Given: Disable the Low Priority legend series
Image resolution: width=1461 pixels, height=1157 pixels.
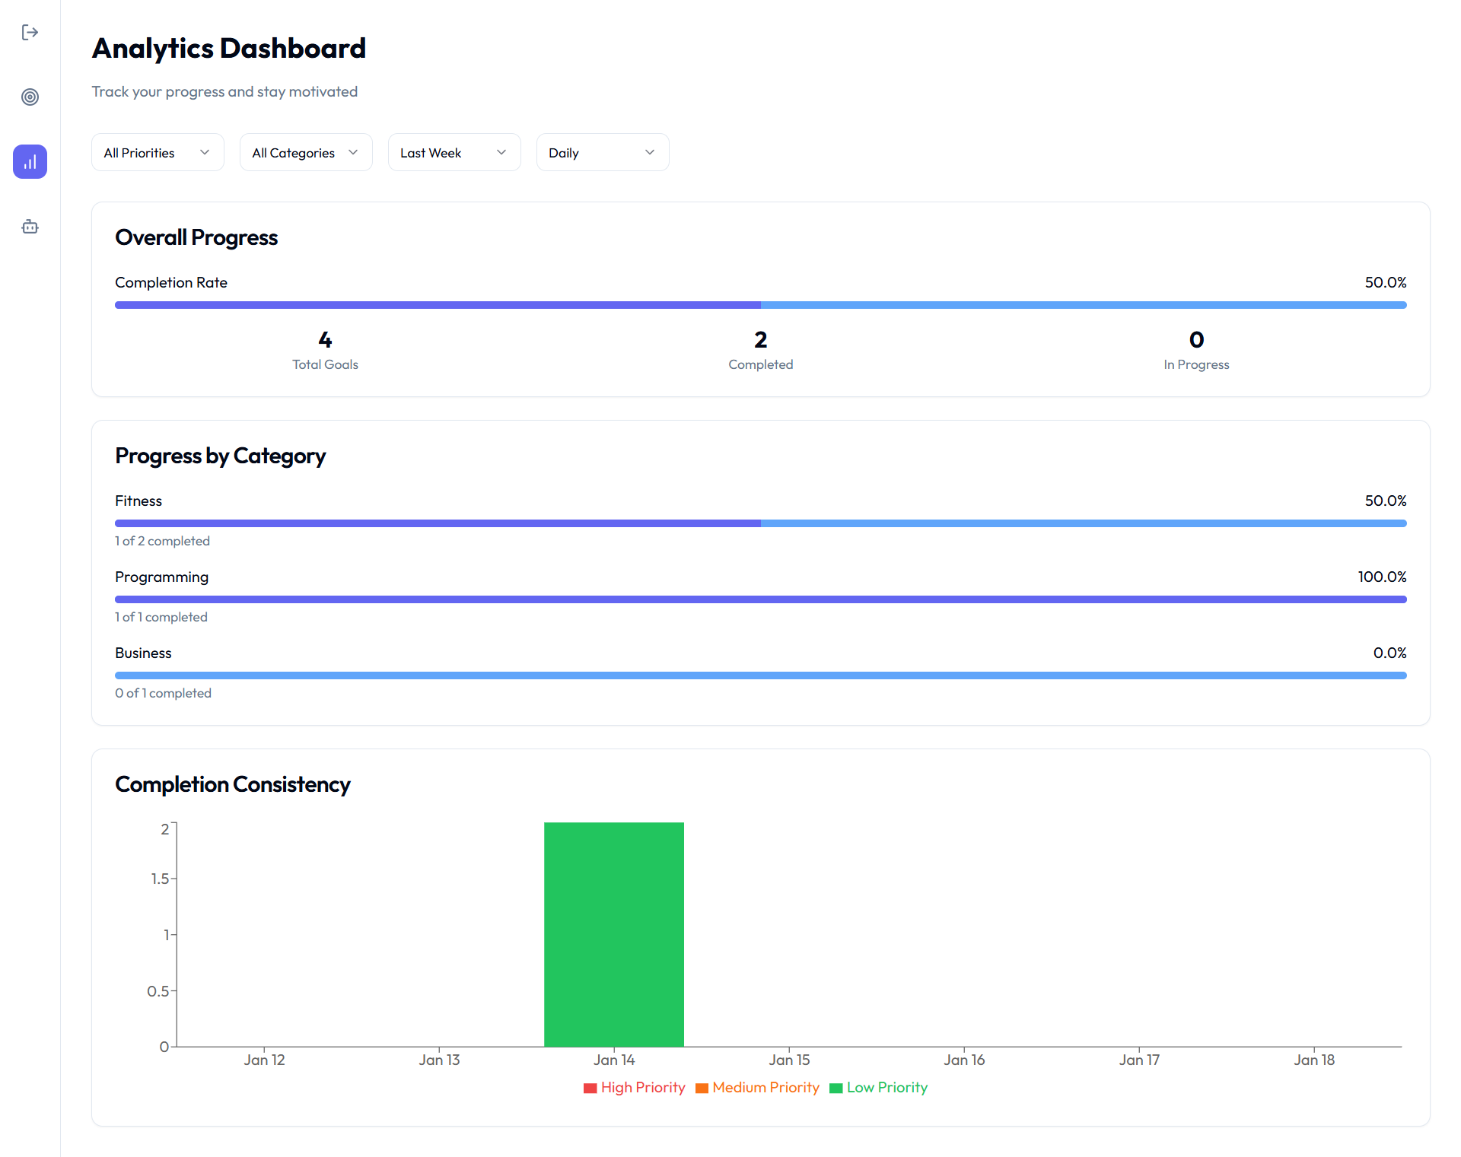Looking at the screenshot, I should tap(877, 1087).
